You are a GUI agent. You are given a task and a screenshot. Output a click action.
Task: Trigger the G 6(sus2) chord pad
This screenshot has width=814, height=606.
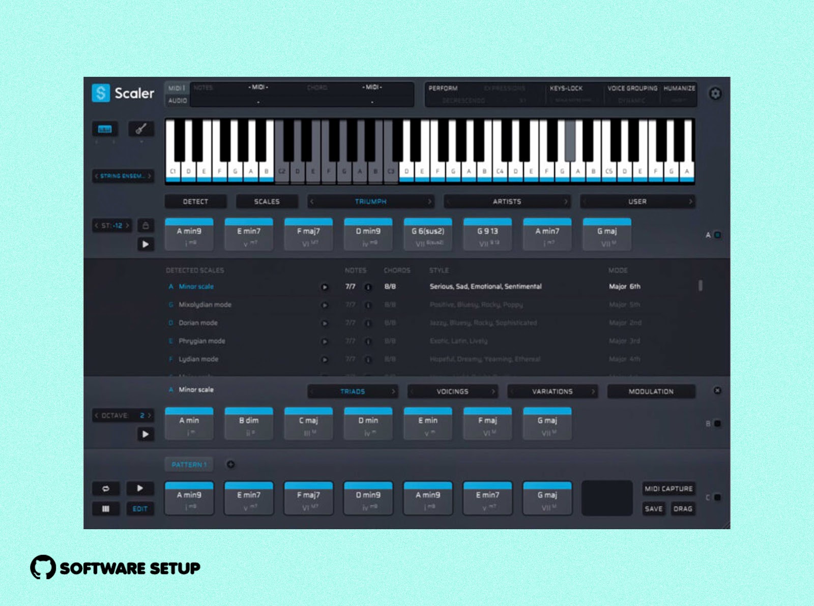pyautogui.click(x=428, y=234)
